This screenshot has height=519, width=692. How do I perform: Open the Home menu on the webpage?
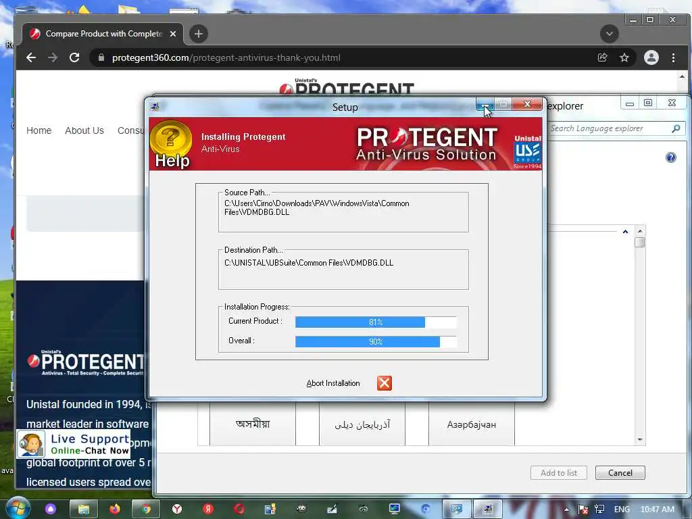[x=39, y=130]
